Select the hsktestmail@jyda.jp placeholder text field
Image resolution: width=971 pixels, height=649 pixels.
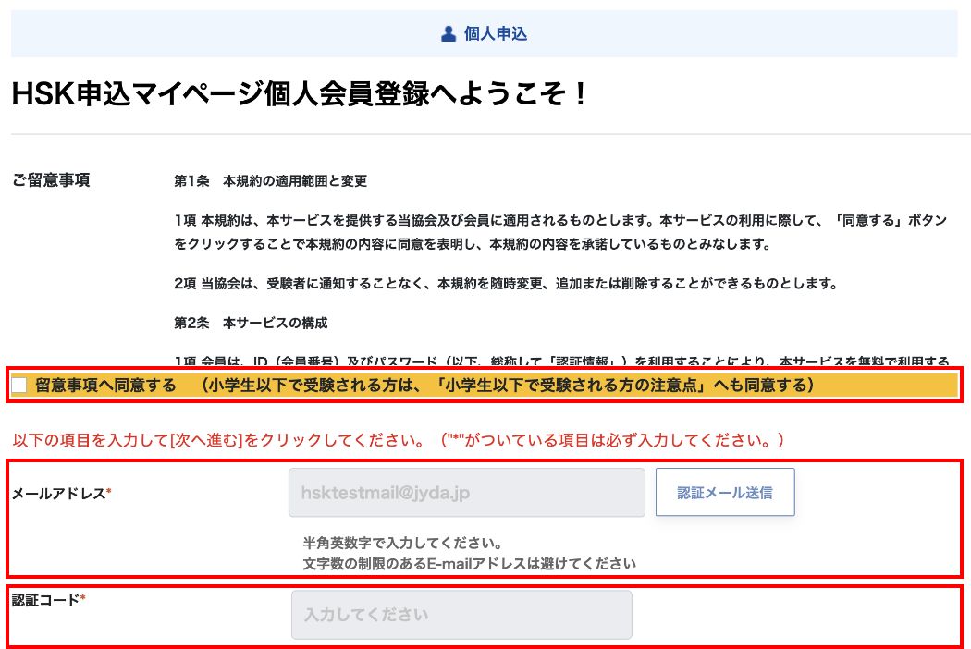pyautogui.click(x=467, y=491)
